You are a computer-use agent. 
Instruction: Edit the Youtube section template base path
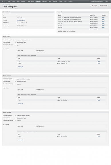click(x=16, y=40)
